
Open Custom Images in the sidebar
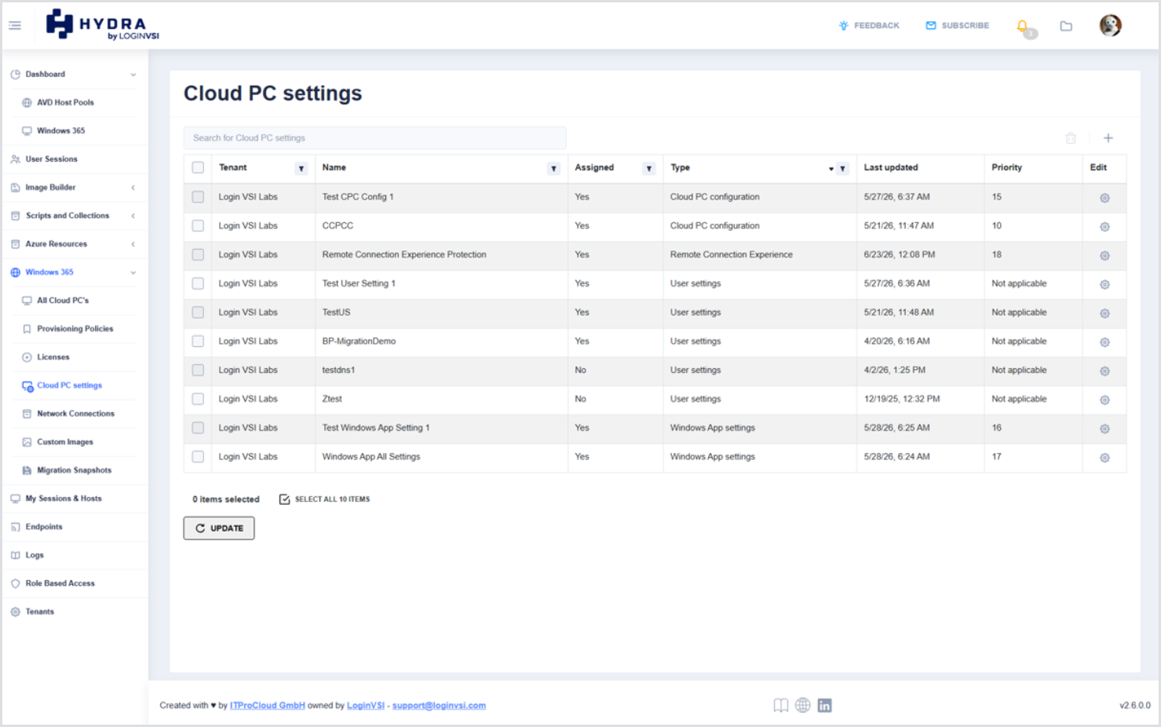pyautogui.click(x=64, y=442)
